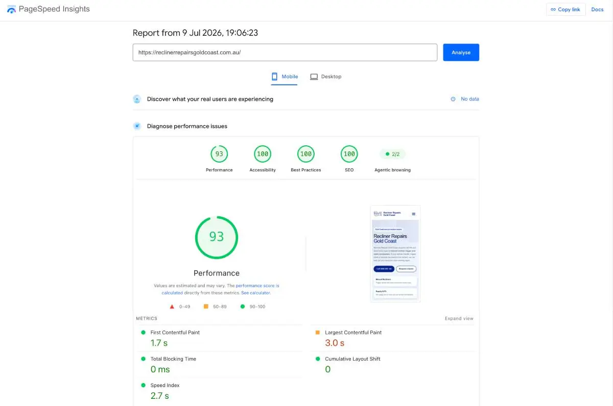The height and width of the screenshot is (406, 613).
Task: Click the Copy link button
Action: (x=565, y=9)
